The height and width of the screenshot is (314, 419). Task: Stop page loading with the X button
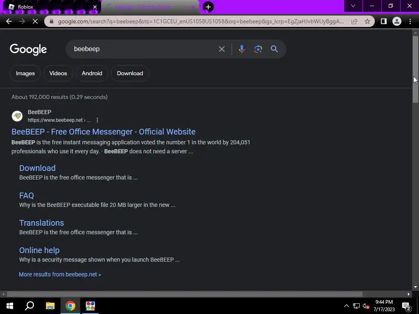point(35,21)
